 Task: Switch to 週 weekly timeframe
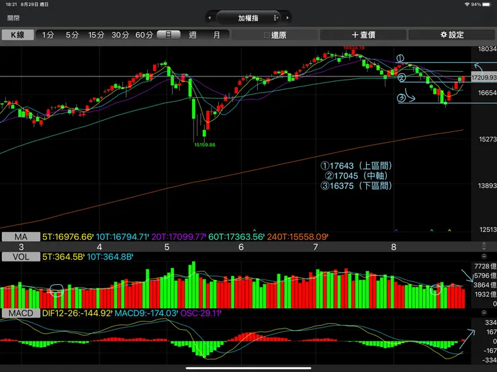pyautogui.click(x=192, y=35)
